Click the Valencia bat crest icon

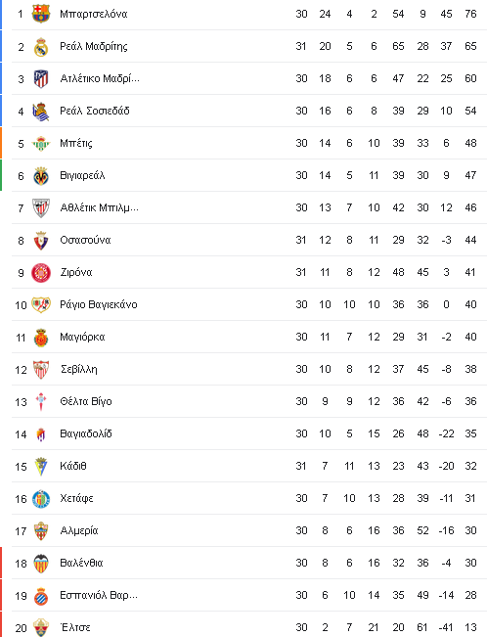tap(41, 563)
